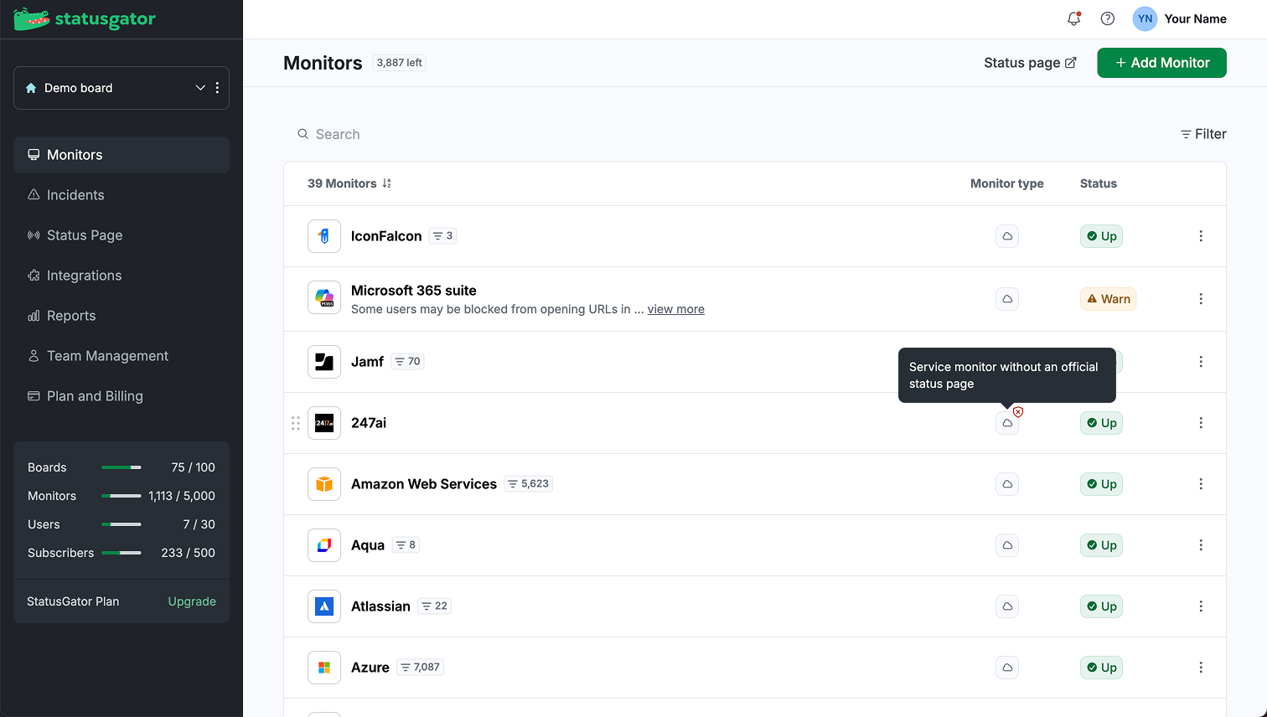
Task: Click the Users usage progress bar
Action: 122,524
